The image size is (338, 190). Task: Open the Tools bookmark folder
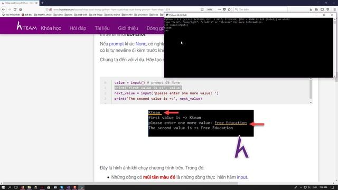click(x=154, y=15)
